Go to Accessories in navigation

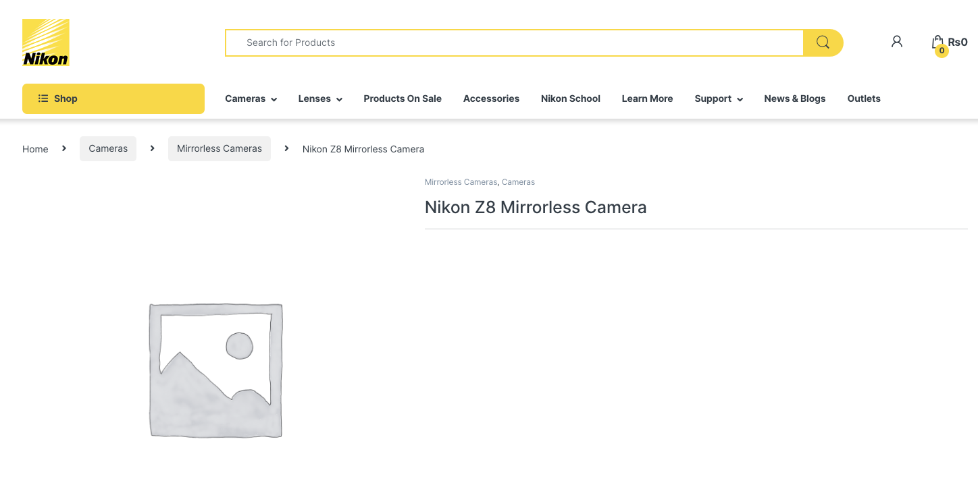(491, 98)
